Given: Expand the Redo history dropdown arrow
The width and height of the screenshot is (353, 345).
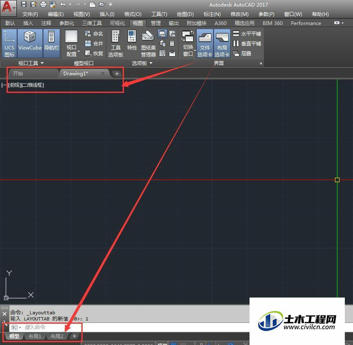Looking at the screenshot, I should [85, 4].
